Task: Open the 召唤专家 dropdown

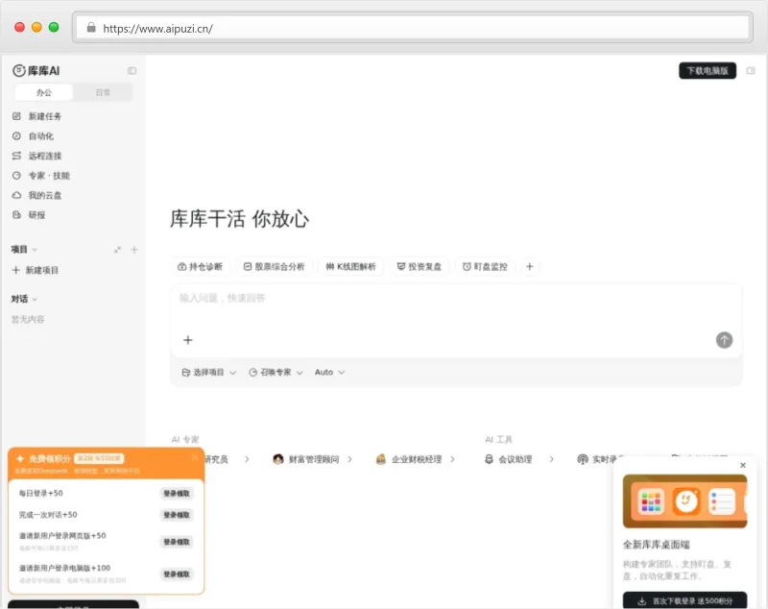Action: (x=276, y=373)
